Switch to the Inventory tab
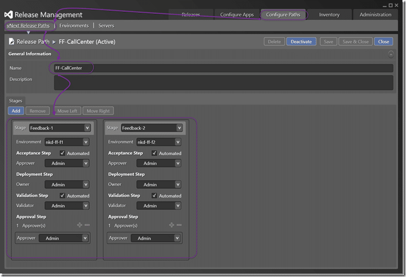Viewport: 406px width, 277px height. [x=329, y=14]
